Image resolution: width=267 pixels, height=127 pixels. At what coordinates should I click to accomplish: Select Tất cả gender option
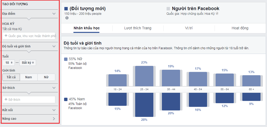11,77
